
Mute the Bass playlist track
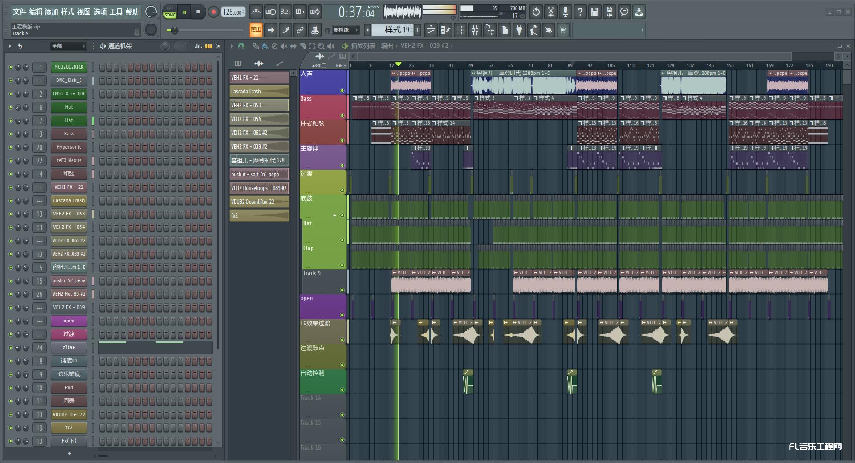[342, 115]
